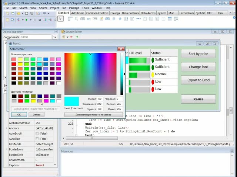This screenshot has height=177, width=237.
Task: Open the Package menu
Action: (74, 8)
